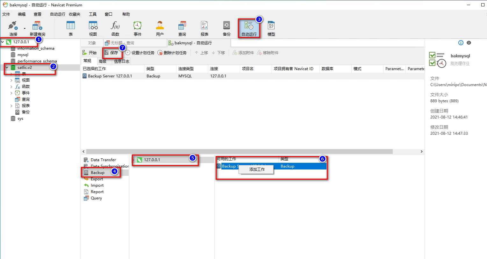Click the 已选择的工作 column header
This screenshot has height=259, width=487.
113,69
